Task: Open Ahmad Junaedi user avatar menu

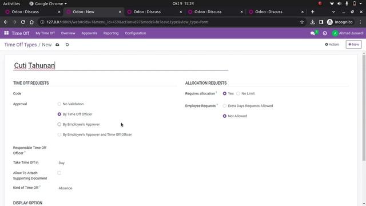Action: coord(348,33)
